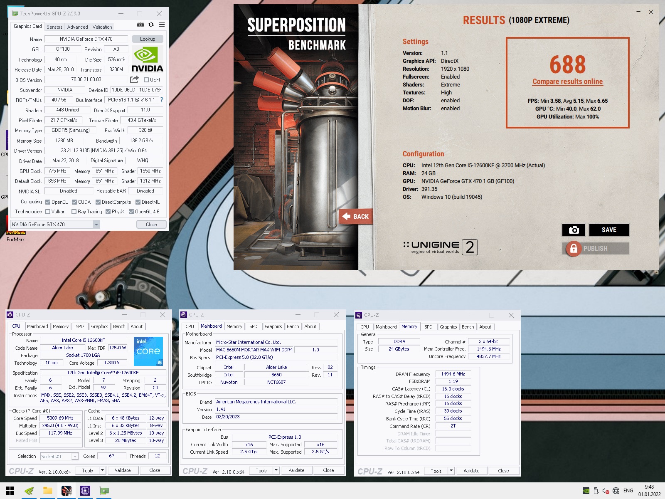
Task: Toggle the UEFI checkbox
Action: tap(146, 80)
